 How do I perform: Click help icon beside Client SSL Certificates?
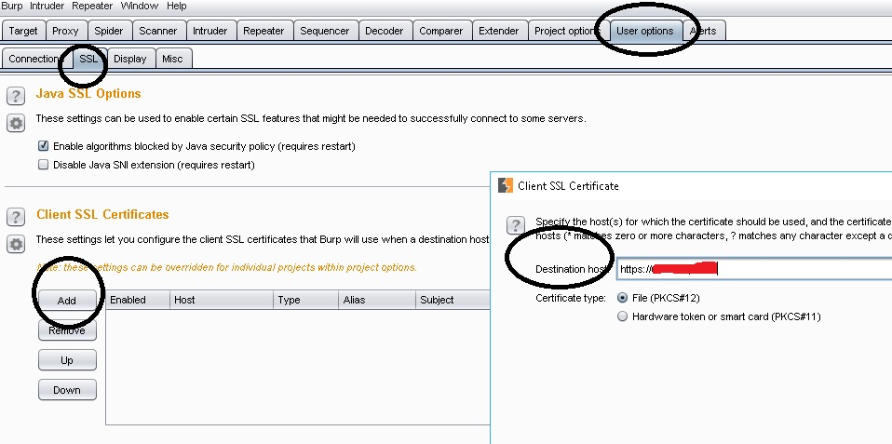16,217
